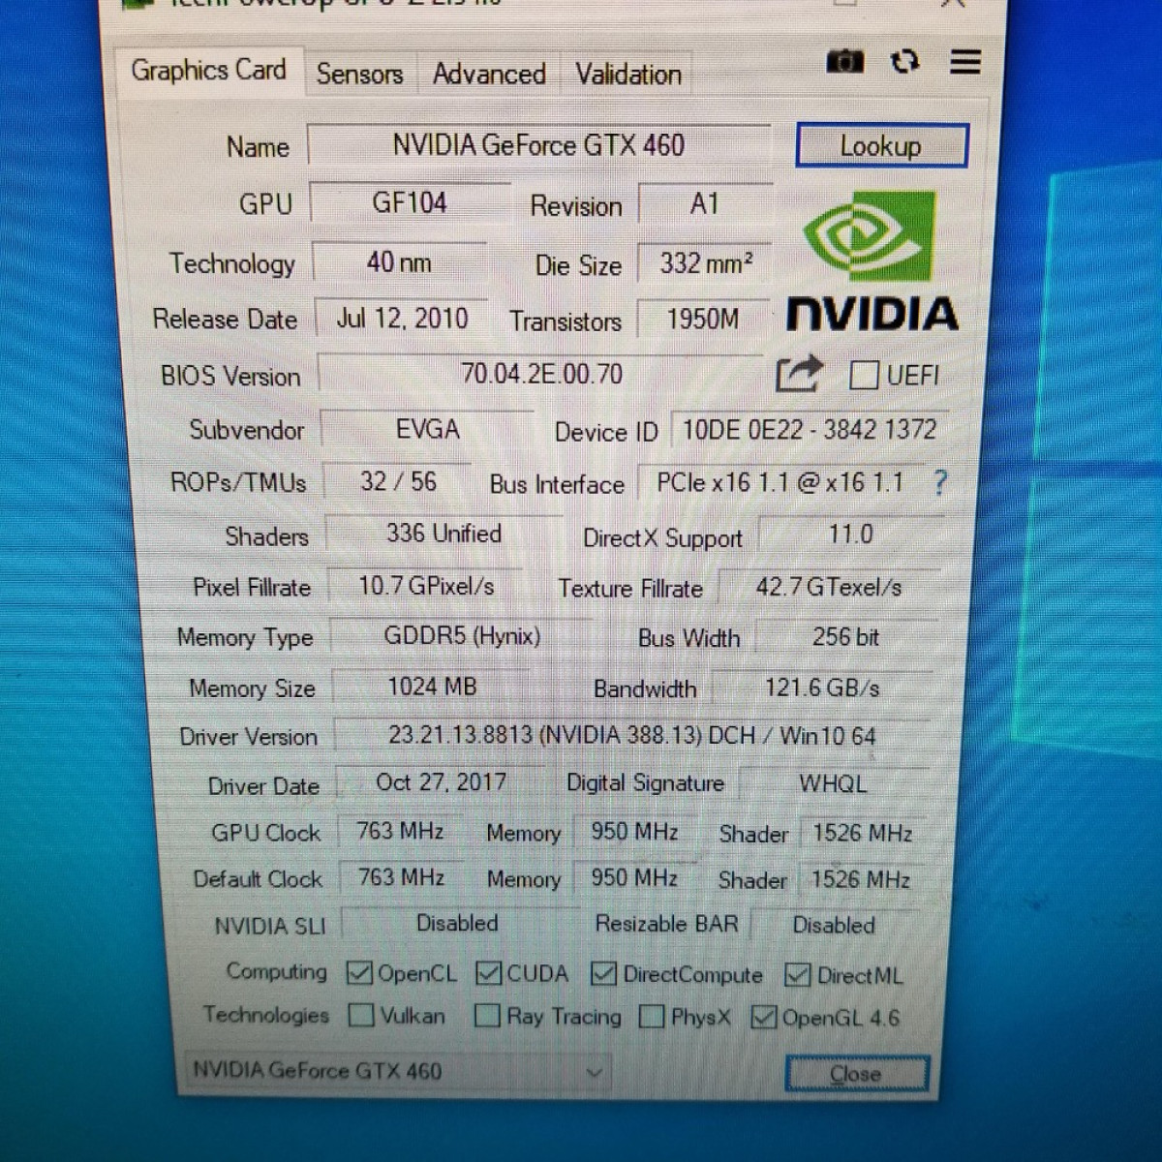Image resolution: width=1162 pixels, height=1162 pixels.
Task: Toggle the CUDA checkbox
Action: [488, 973]
